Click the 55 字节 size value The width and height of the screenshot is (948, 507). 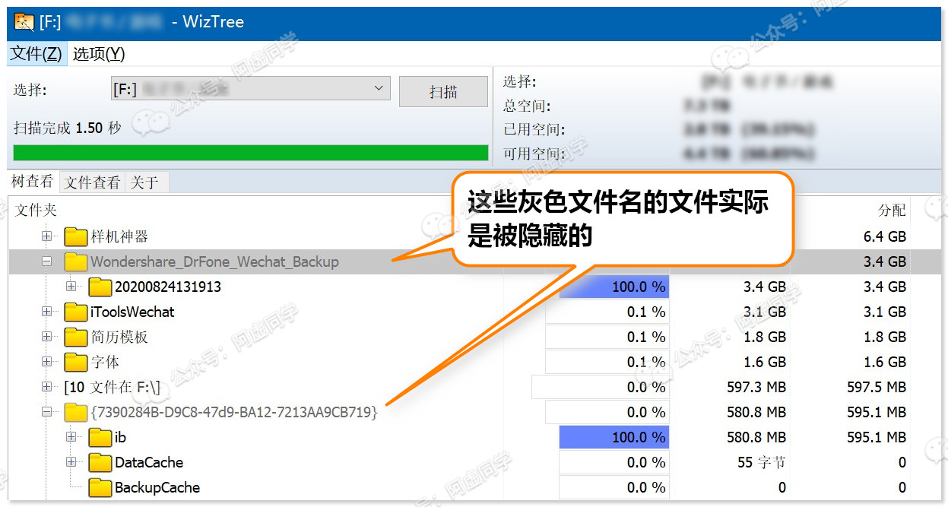click(x=762, y=463)
